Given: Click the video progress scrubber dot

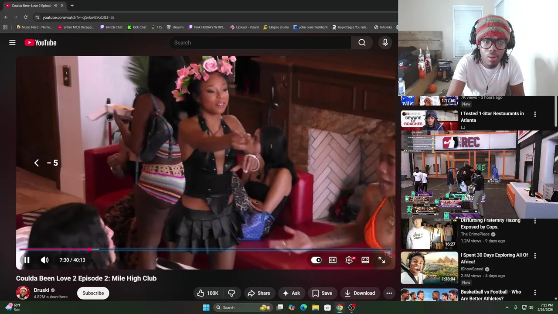Looking at the screenshot, I should 89,249.
